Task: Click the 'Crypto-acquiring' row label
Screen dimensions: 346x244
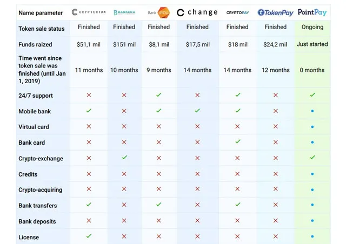Action: click(41, 190)
